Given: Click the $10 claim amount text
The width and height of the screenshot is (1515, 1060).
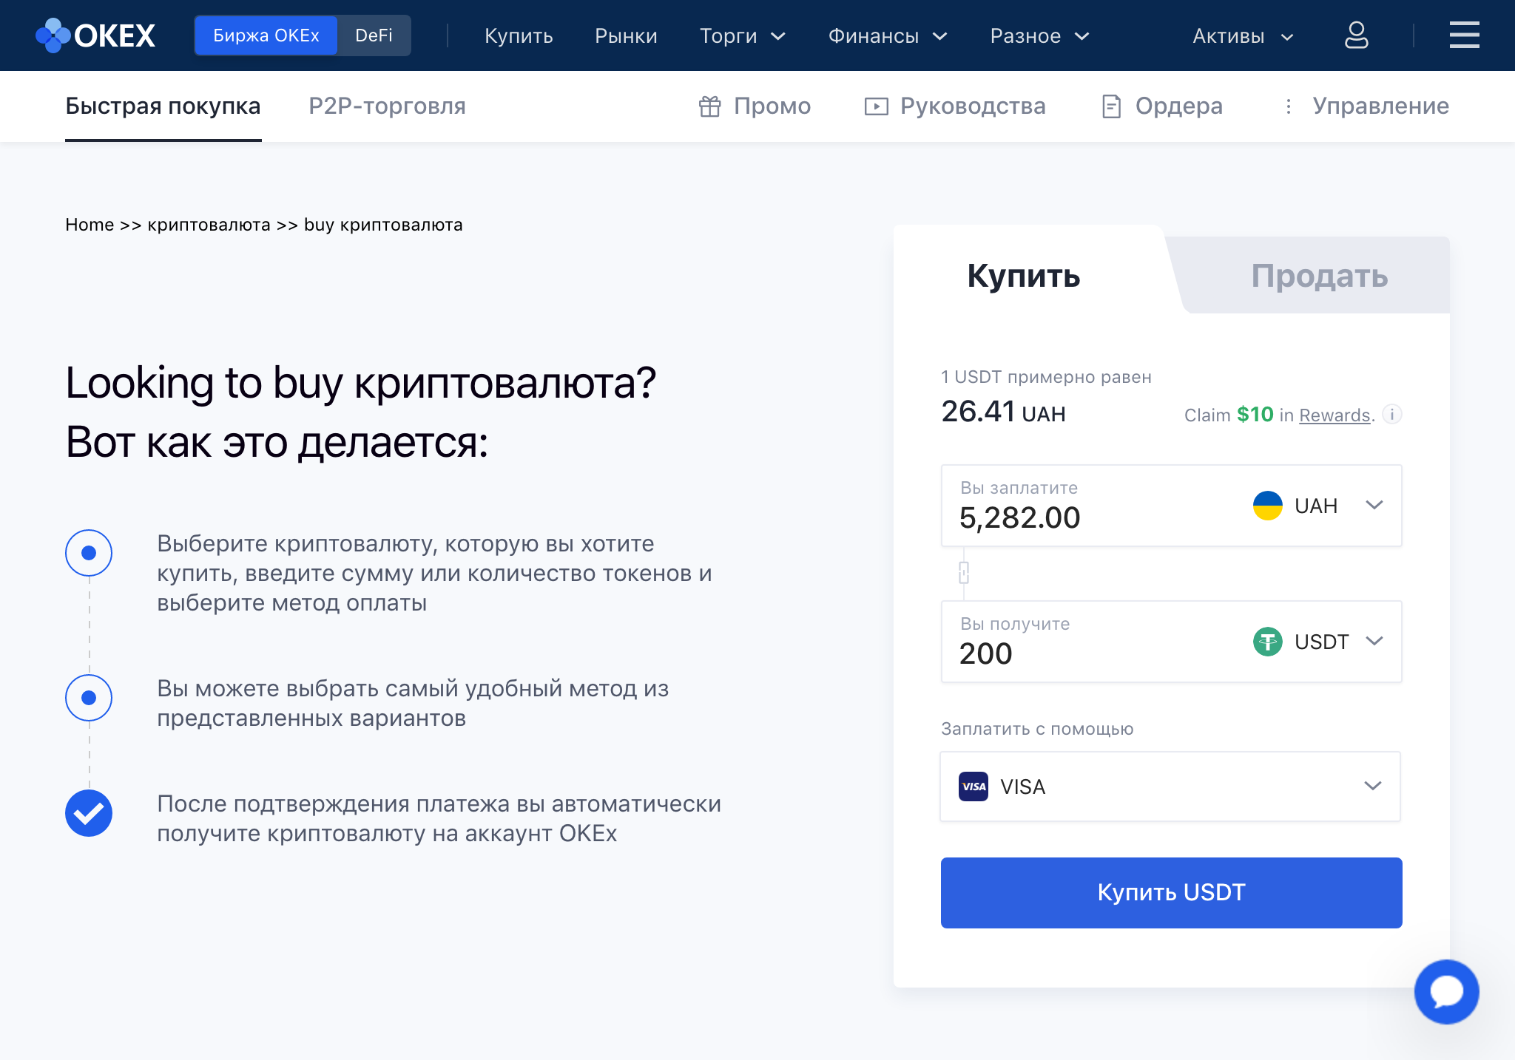Looking at the screenshot, I should click(1255, 415).
